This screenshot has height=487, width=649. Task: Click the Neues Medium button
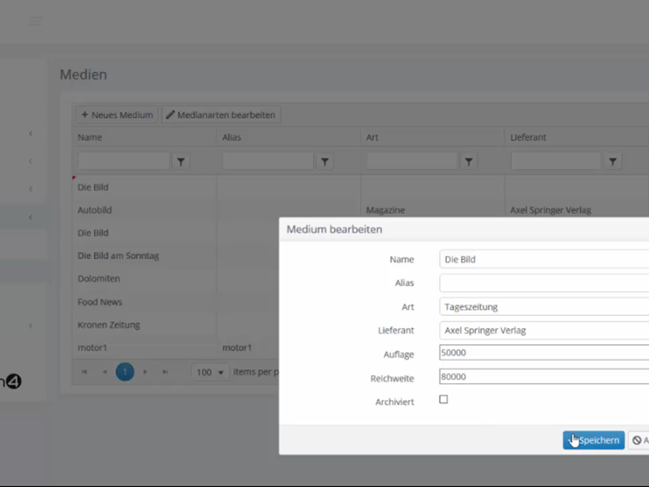point(117,115)
